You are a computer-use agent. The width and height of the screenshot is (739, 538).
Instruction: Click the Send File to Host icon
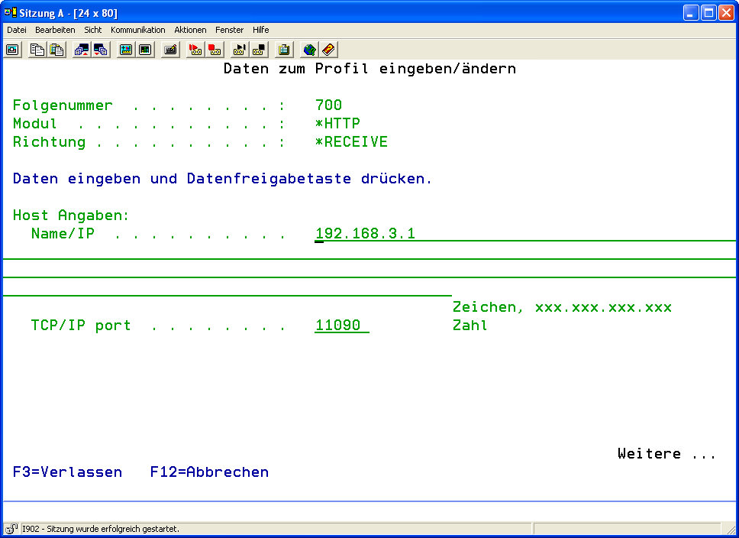coord(81,50)
